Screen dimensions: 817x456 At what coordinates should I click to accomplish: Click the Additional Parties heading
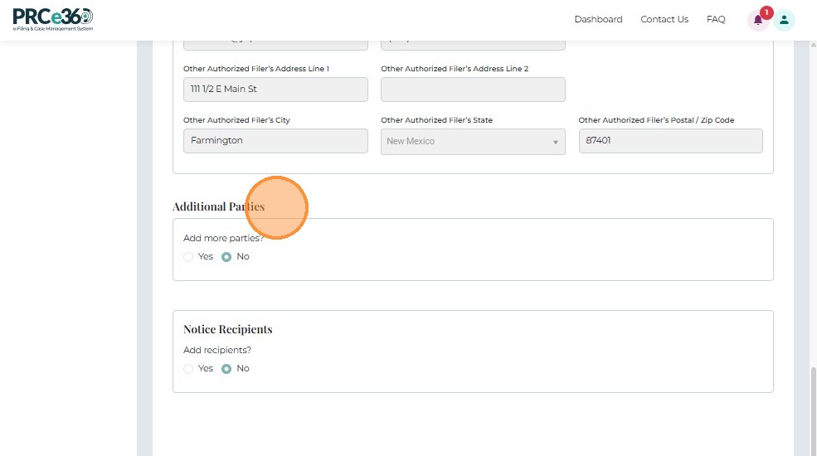[218, 206]
